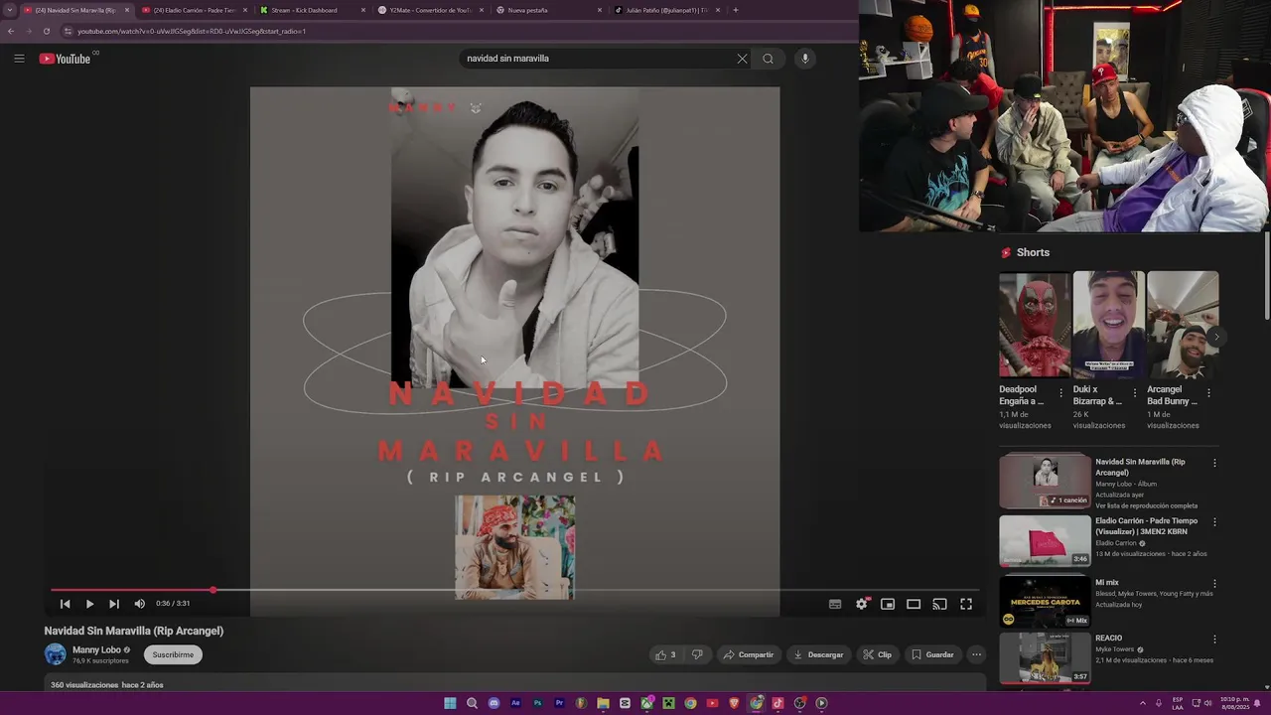Share the video via Compartir
The image size is (1271, 715).
coord(749,654)
